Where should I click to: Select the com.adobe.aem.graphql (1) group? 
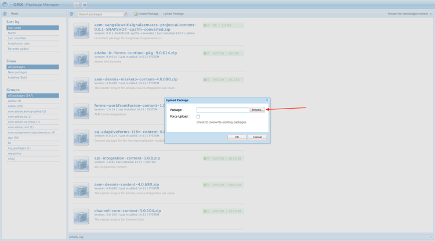tap(32, 112)
